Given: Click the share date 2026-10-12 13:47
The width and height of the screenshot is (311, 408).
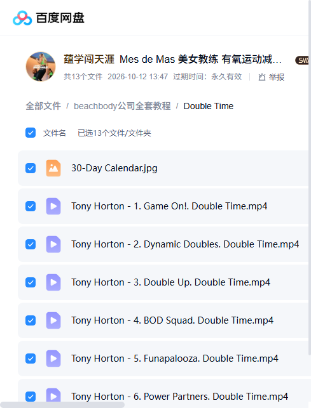Looking at the screenshot, I should [138, 77].
